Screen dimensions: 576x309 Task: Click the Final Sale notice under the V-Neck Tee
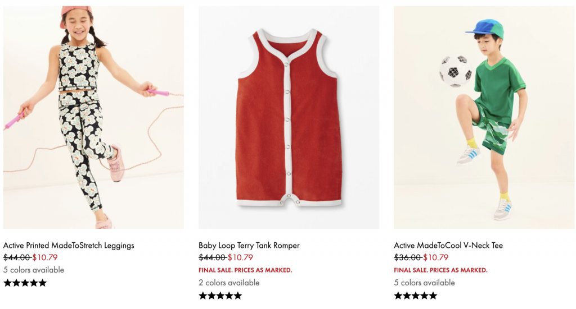440,270
